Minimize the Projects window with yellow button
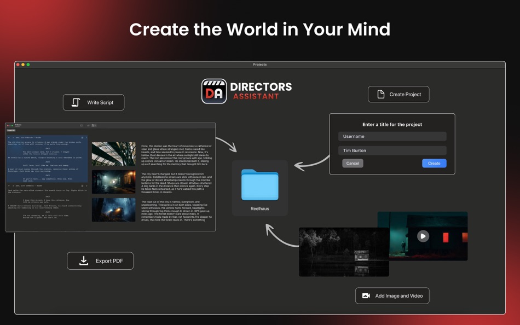The height and width of the screenshot is (325, 520). tap(23, 65)
